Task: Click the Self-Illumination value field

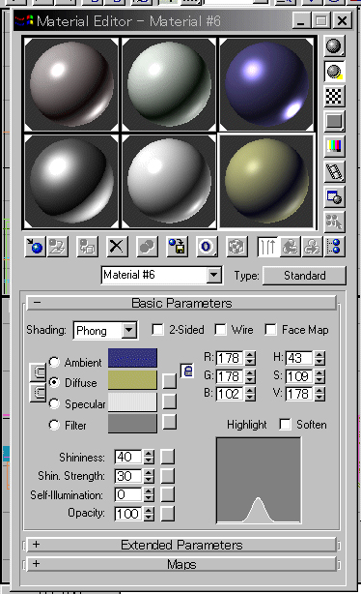Action: tap(129, 494)
